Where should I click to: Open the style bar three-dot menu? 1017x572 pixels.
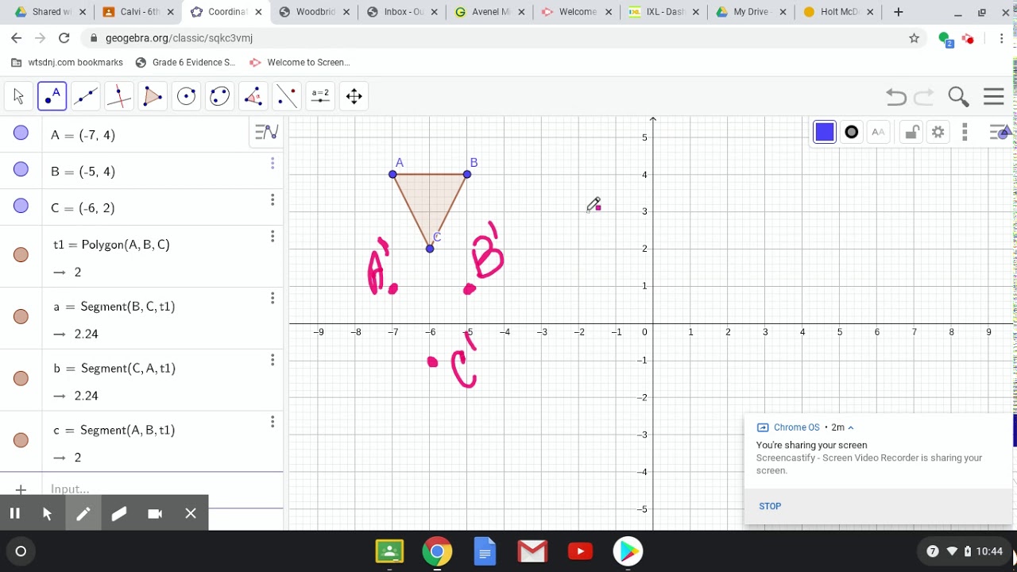tap(965, 132)
